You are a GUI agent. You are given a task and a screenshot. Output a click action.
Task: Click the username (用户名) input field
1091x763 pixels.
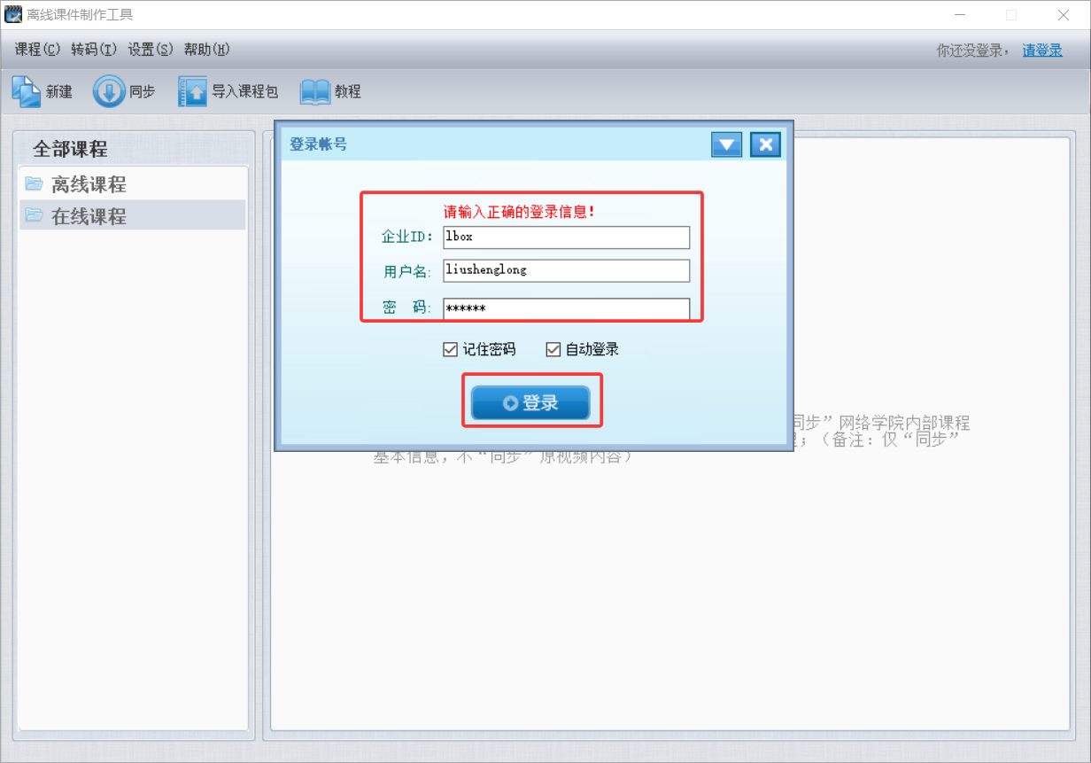pyautogui.click(x=566, y=270)
